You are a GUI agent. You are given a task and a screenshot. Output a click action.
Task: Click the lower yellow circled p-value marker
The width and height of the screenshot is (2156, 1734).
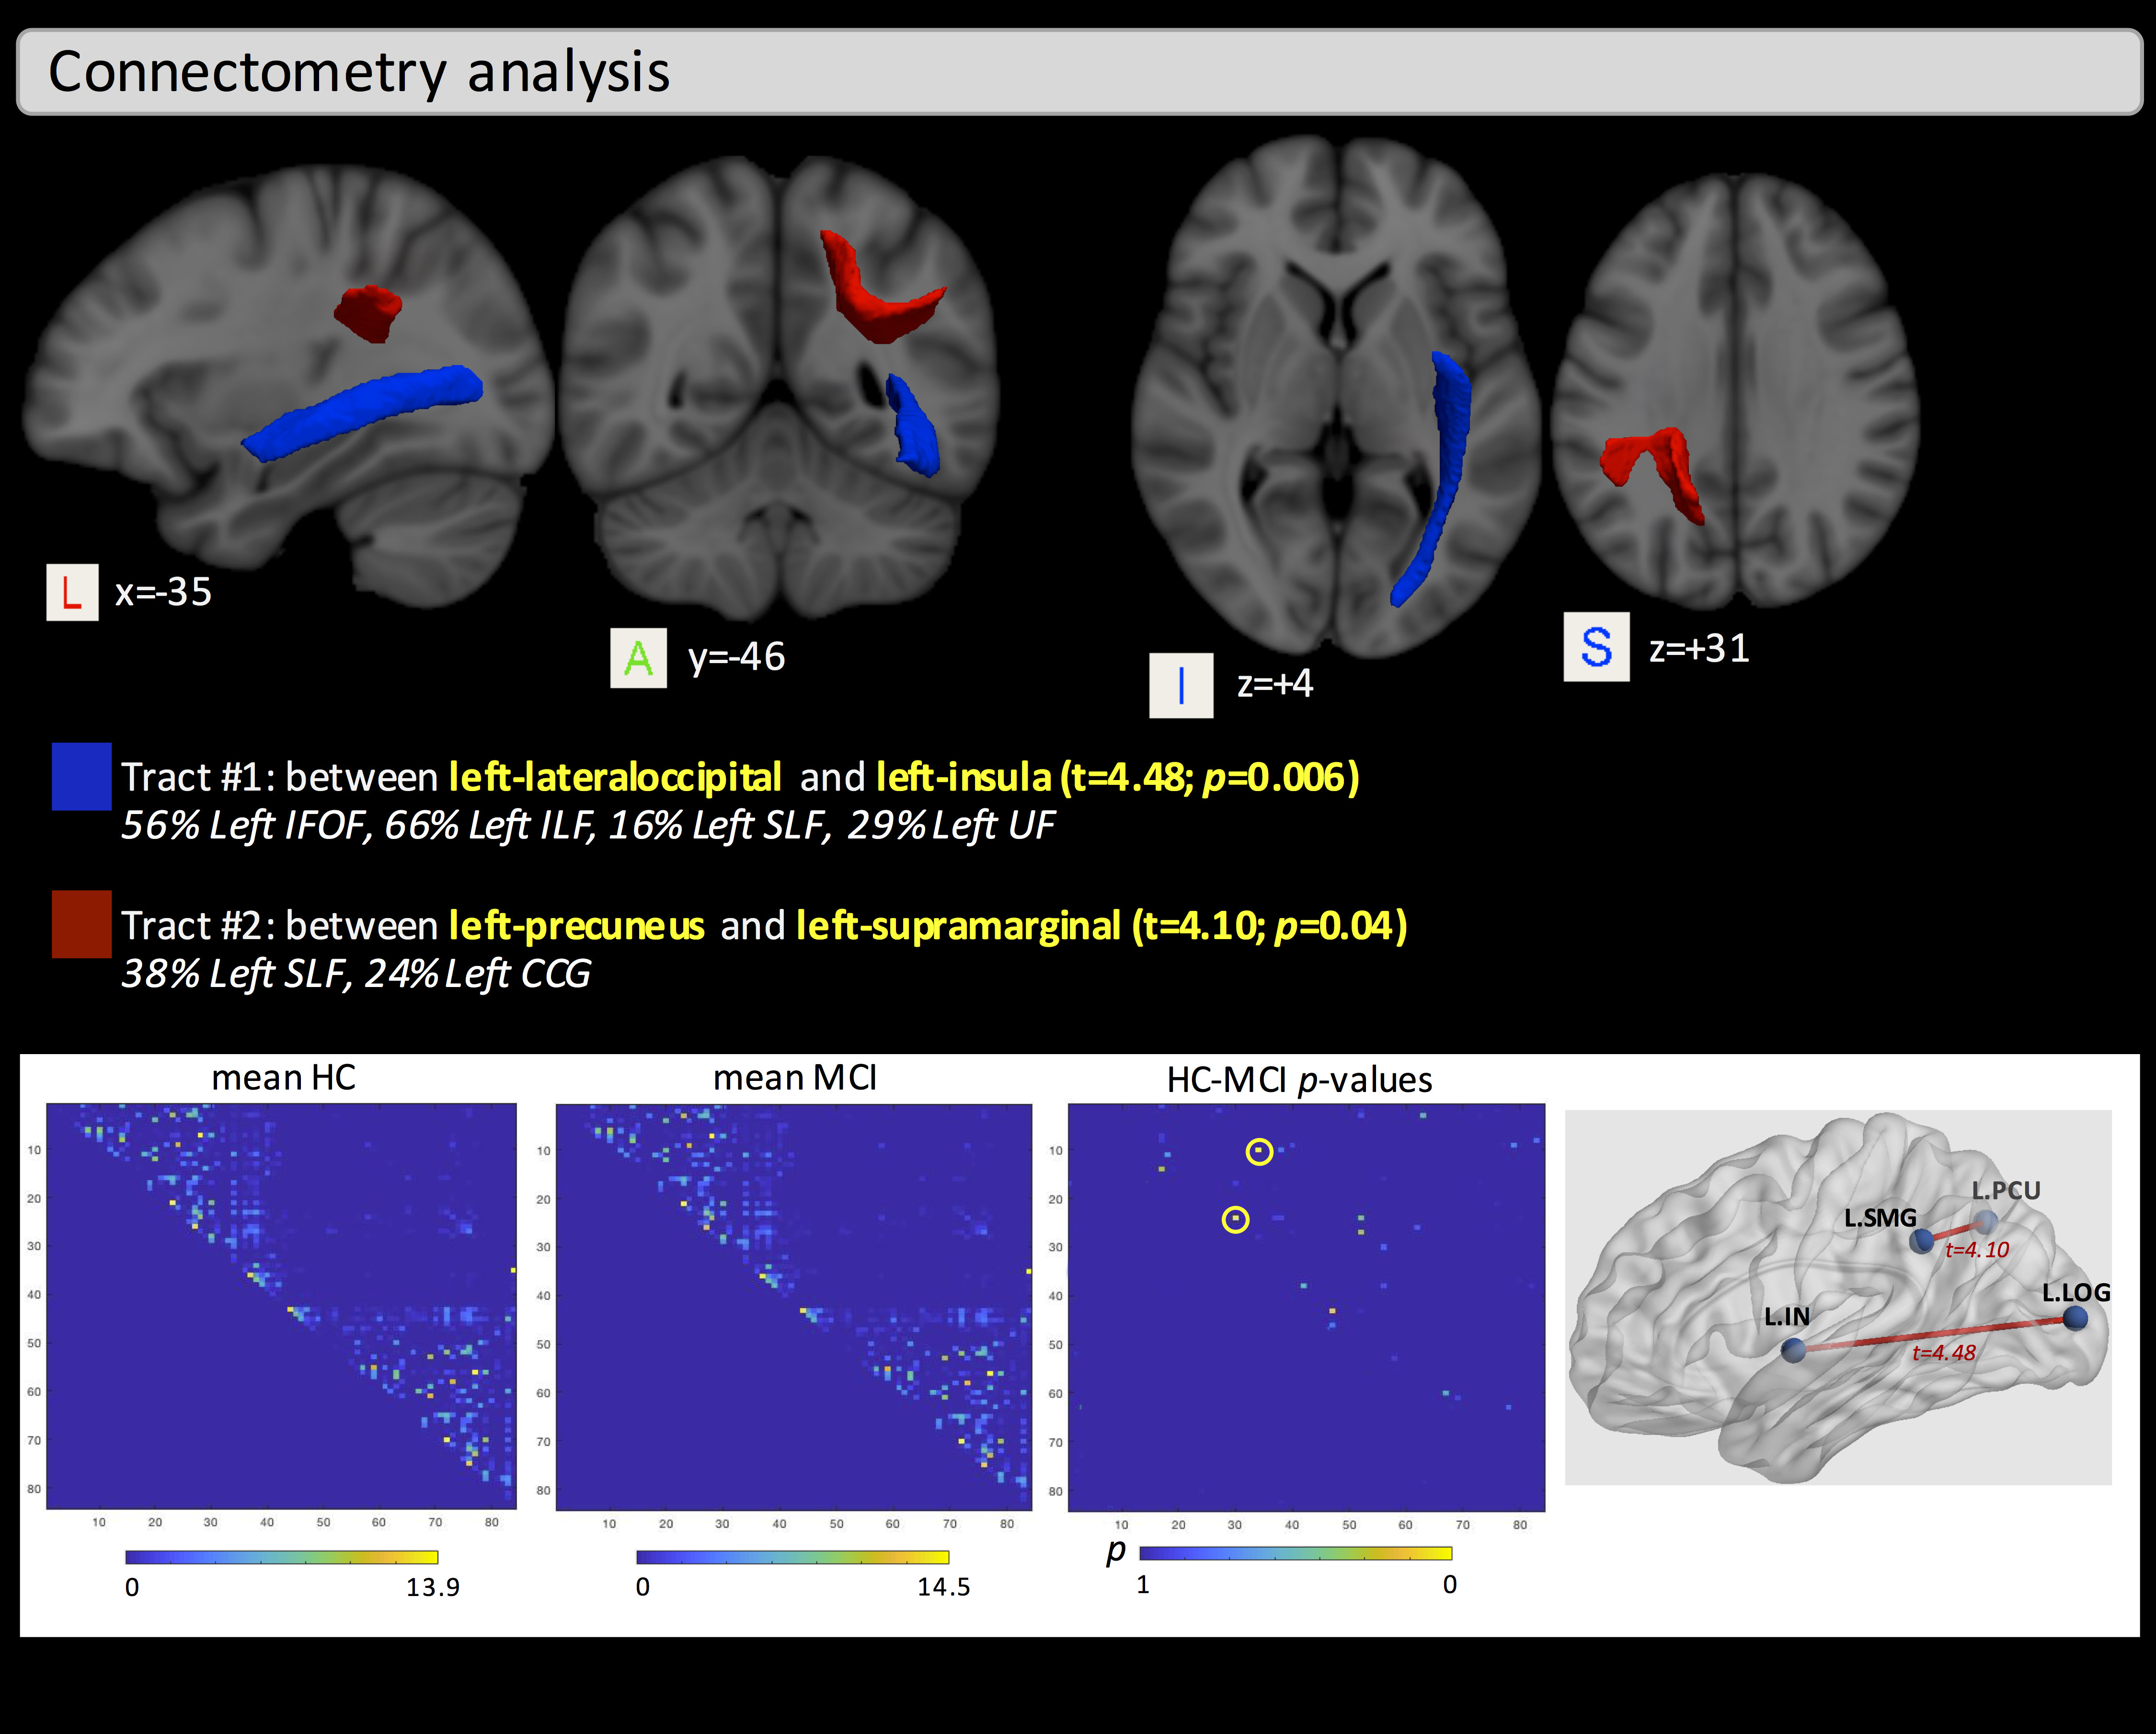pos(1235,1219)
